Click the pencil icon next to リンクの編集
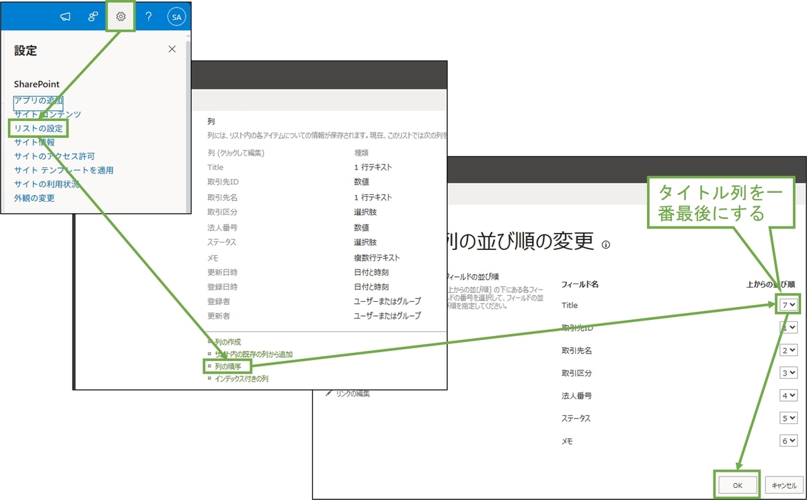 (x=329, y=393)
